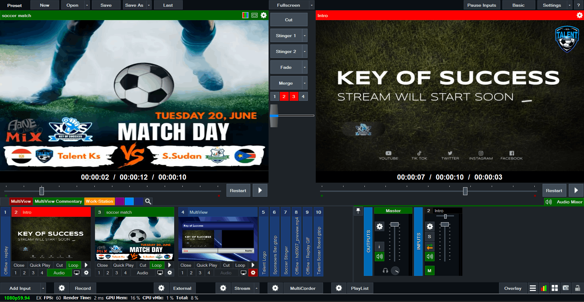Select the red MultiView category tab
The image size is (584, 302).
(21, 201)
